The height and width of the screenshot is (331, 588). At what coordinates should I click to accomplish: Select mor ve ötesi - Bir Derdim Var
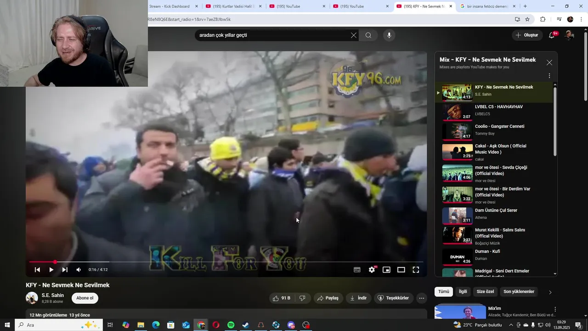pos(494,195)
